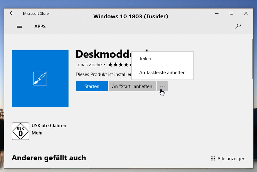Click the Deskmodder app tile image
Screen dimensions: 257x172
[40, 79]
